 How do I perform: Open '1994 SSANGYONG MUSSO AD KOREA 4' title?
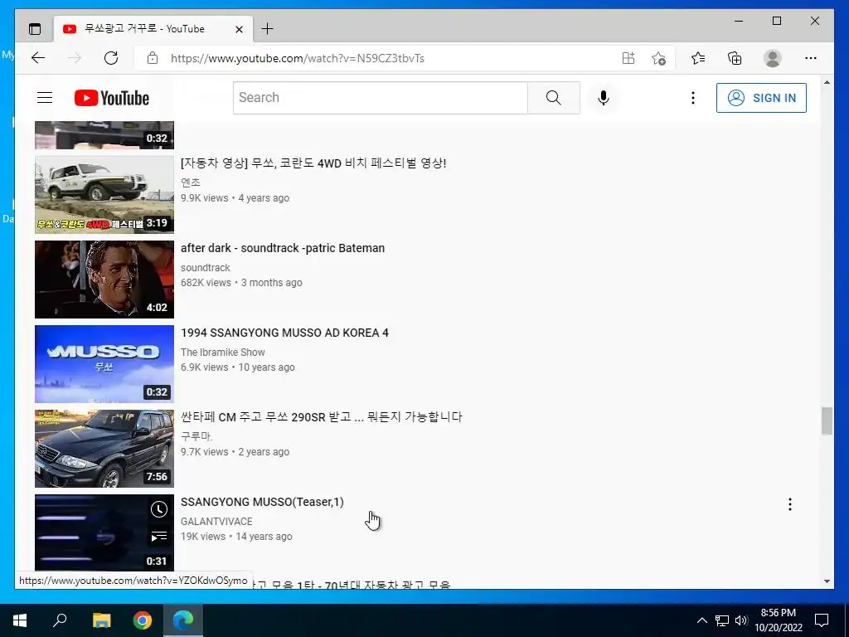point(285,333)
